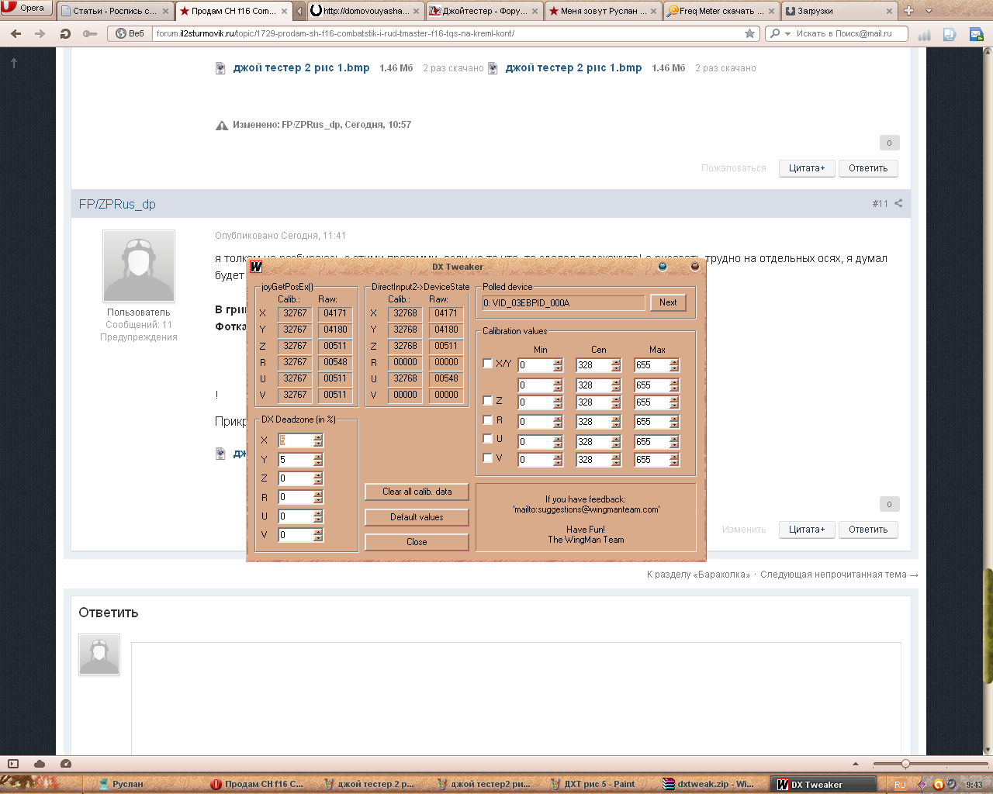Click the DX Tweaker W logo icon
993x794 pixels.
(256, 267)
